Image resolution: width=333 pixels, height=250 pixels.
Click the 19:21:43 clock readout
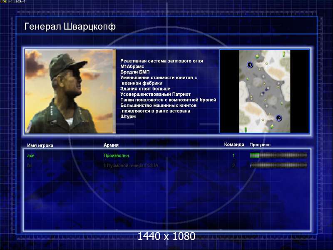(20, 2)
